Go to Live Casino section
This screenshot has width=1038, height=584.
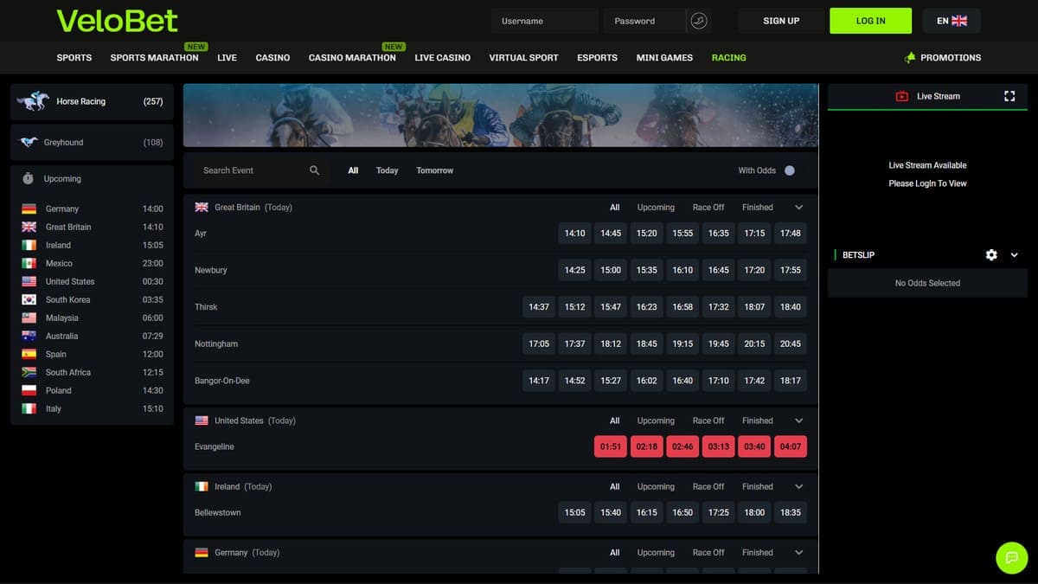pyautogui.click(x=443, y=58)
